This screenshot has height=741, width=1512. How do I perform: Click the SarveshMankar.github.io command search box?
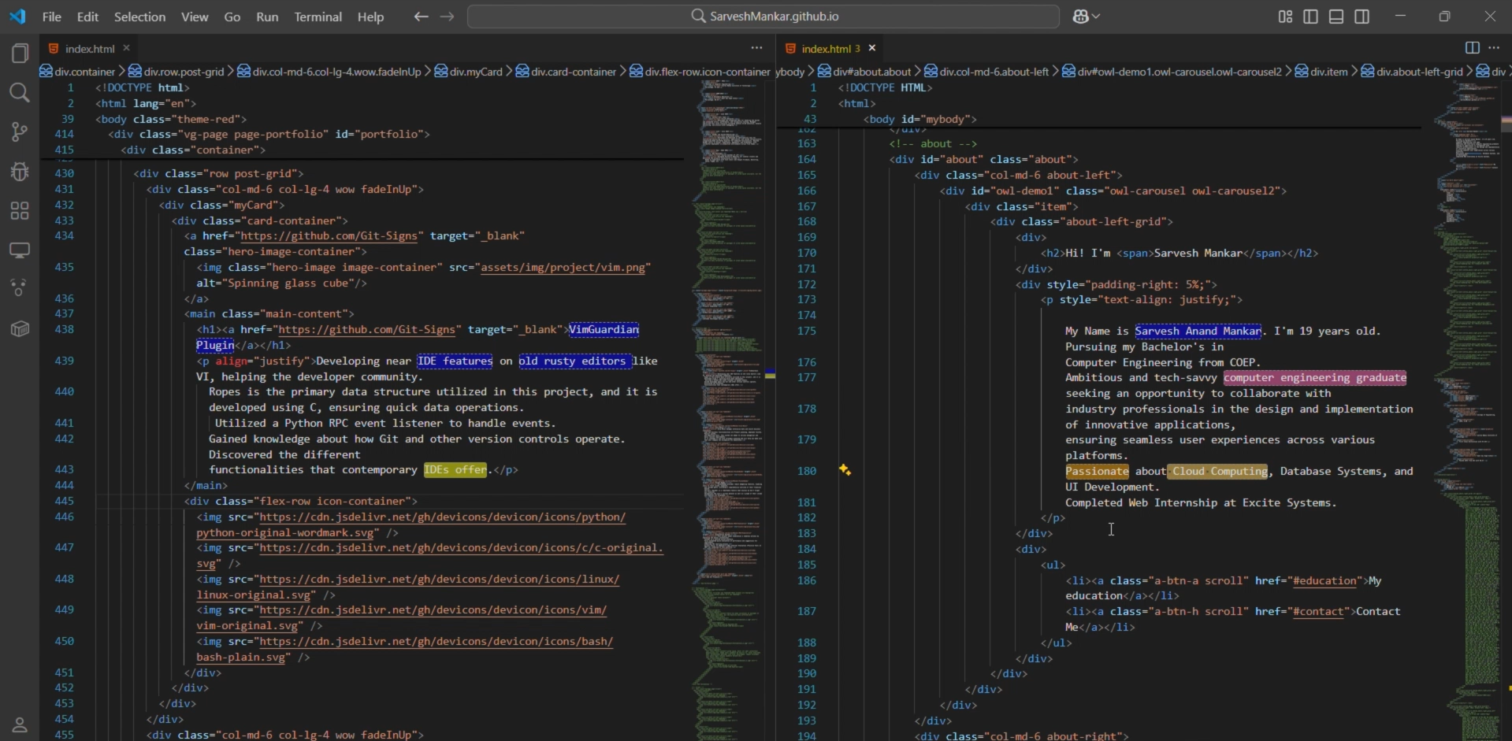763,17
